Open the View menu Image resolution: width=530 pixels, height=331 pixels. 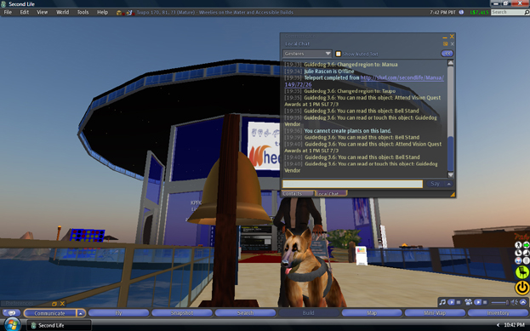point(42,12)
